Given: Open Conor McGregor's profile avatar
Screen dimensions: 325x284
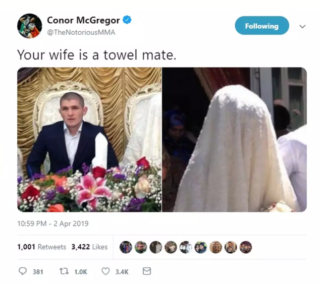Looking at the screenshot, I should (x=29, y=26).
